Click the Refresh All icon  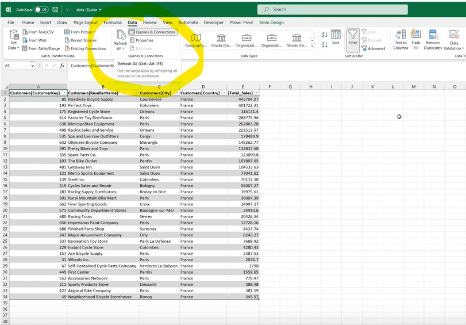[x=121, y=36]
